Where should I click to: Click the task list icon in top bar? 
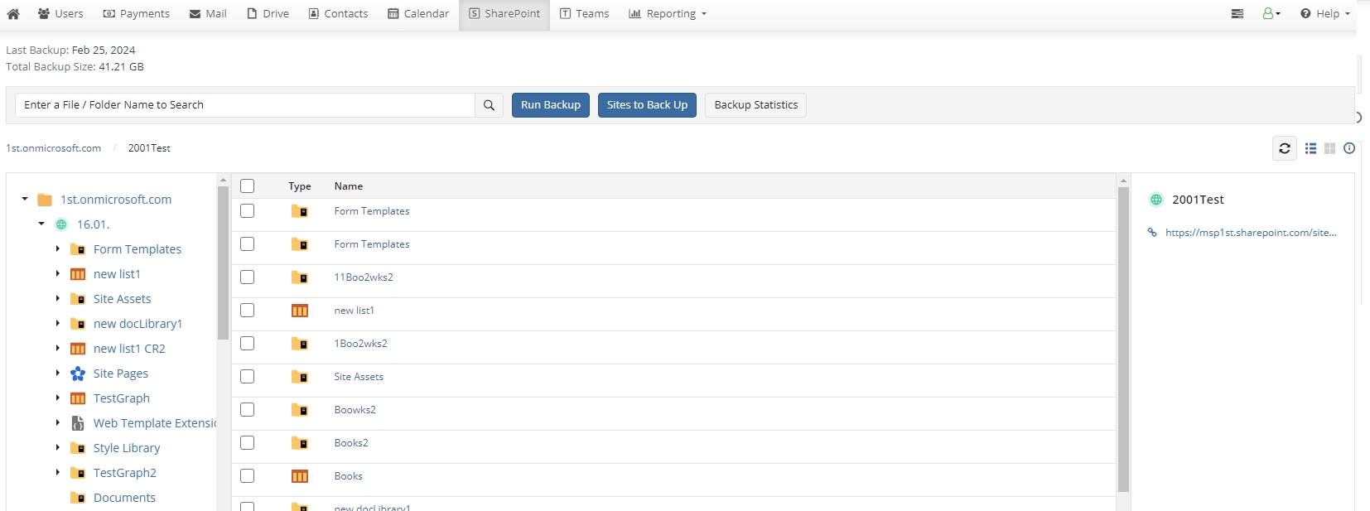[x=1237, y=14]
